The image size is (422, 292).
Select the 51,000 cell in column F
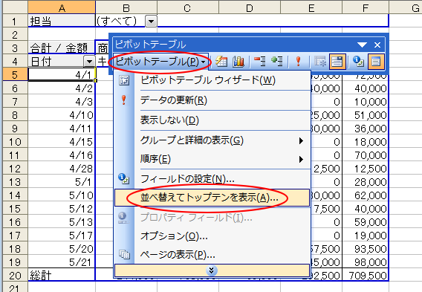[x=366, y=115]
